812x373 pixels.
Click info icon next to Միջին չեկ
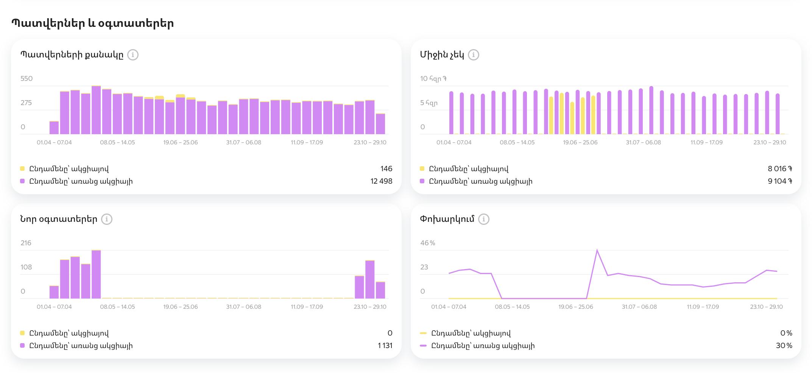click(473, 55)
